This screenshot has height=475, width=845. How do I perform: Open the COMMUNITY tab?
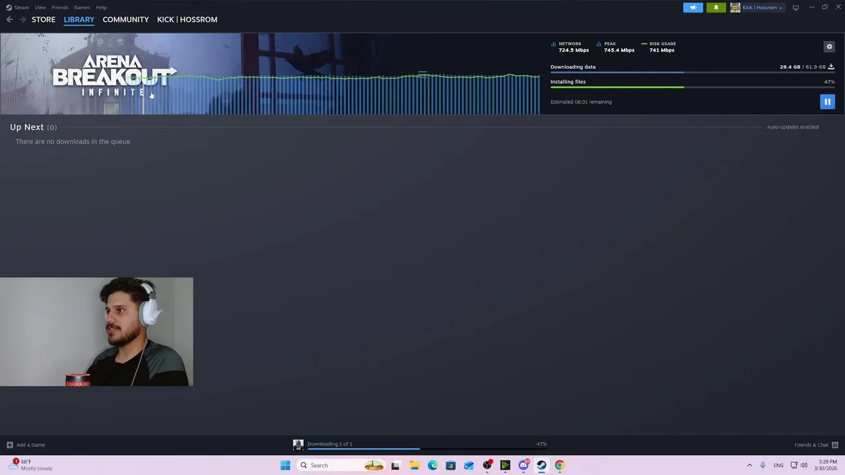pos(125,20)
